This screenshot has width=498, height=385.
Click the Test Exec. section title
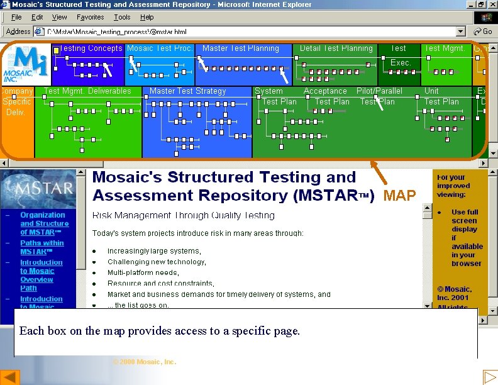click(399, 55)
